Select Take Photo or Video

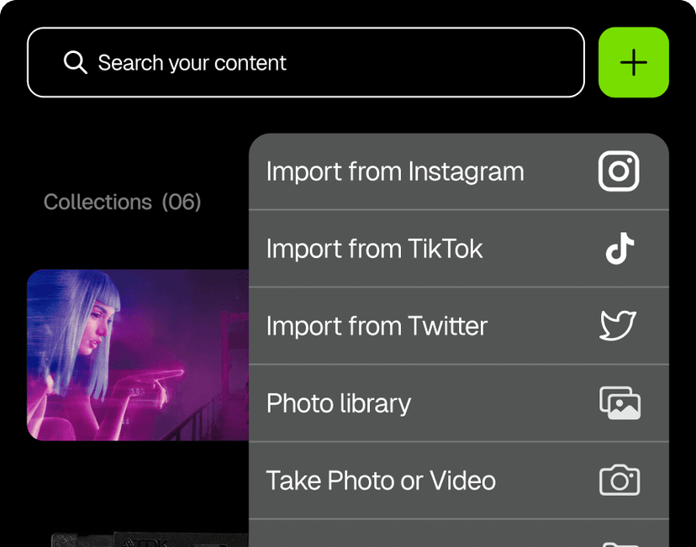[380, 480]
